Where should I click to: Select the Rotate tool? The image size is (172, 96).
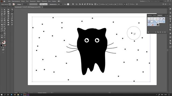click(2, 22)
